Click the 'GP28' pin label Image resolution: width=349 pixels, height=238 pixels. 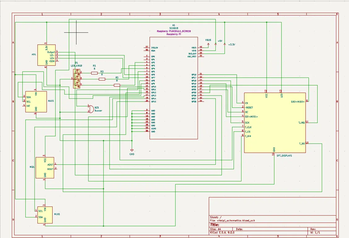pyautogui.click(x=194, y=101)
